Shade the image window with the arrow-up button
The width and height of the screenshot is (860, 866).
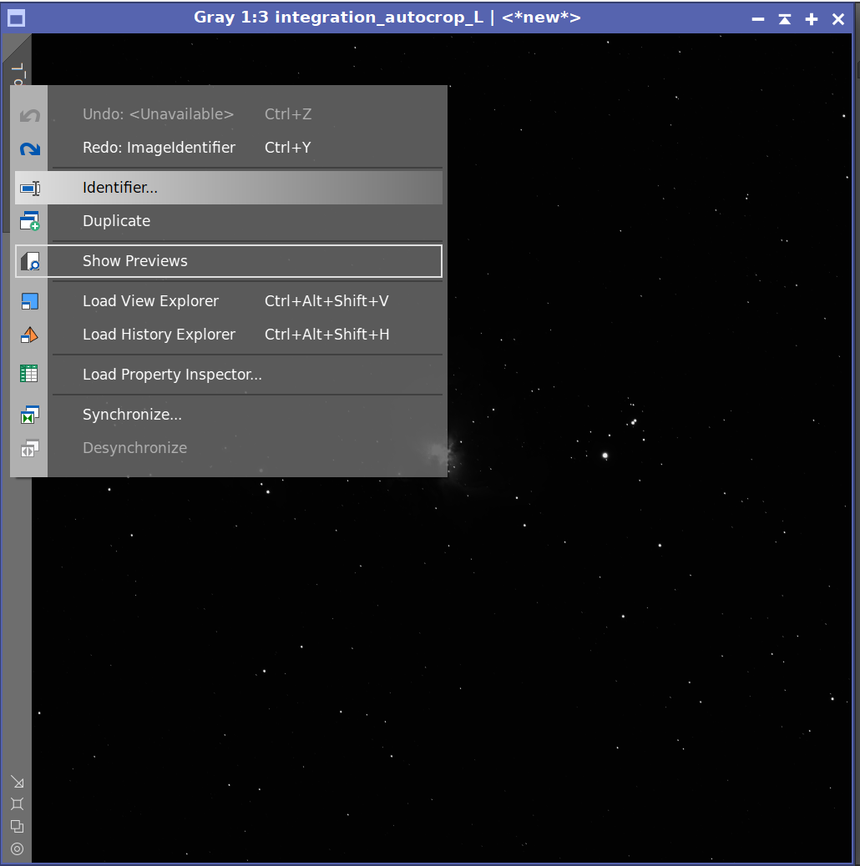[x=785, y=18]
